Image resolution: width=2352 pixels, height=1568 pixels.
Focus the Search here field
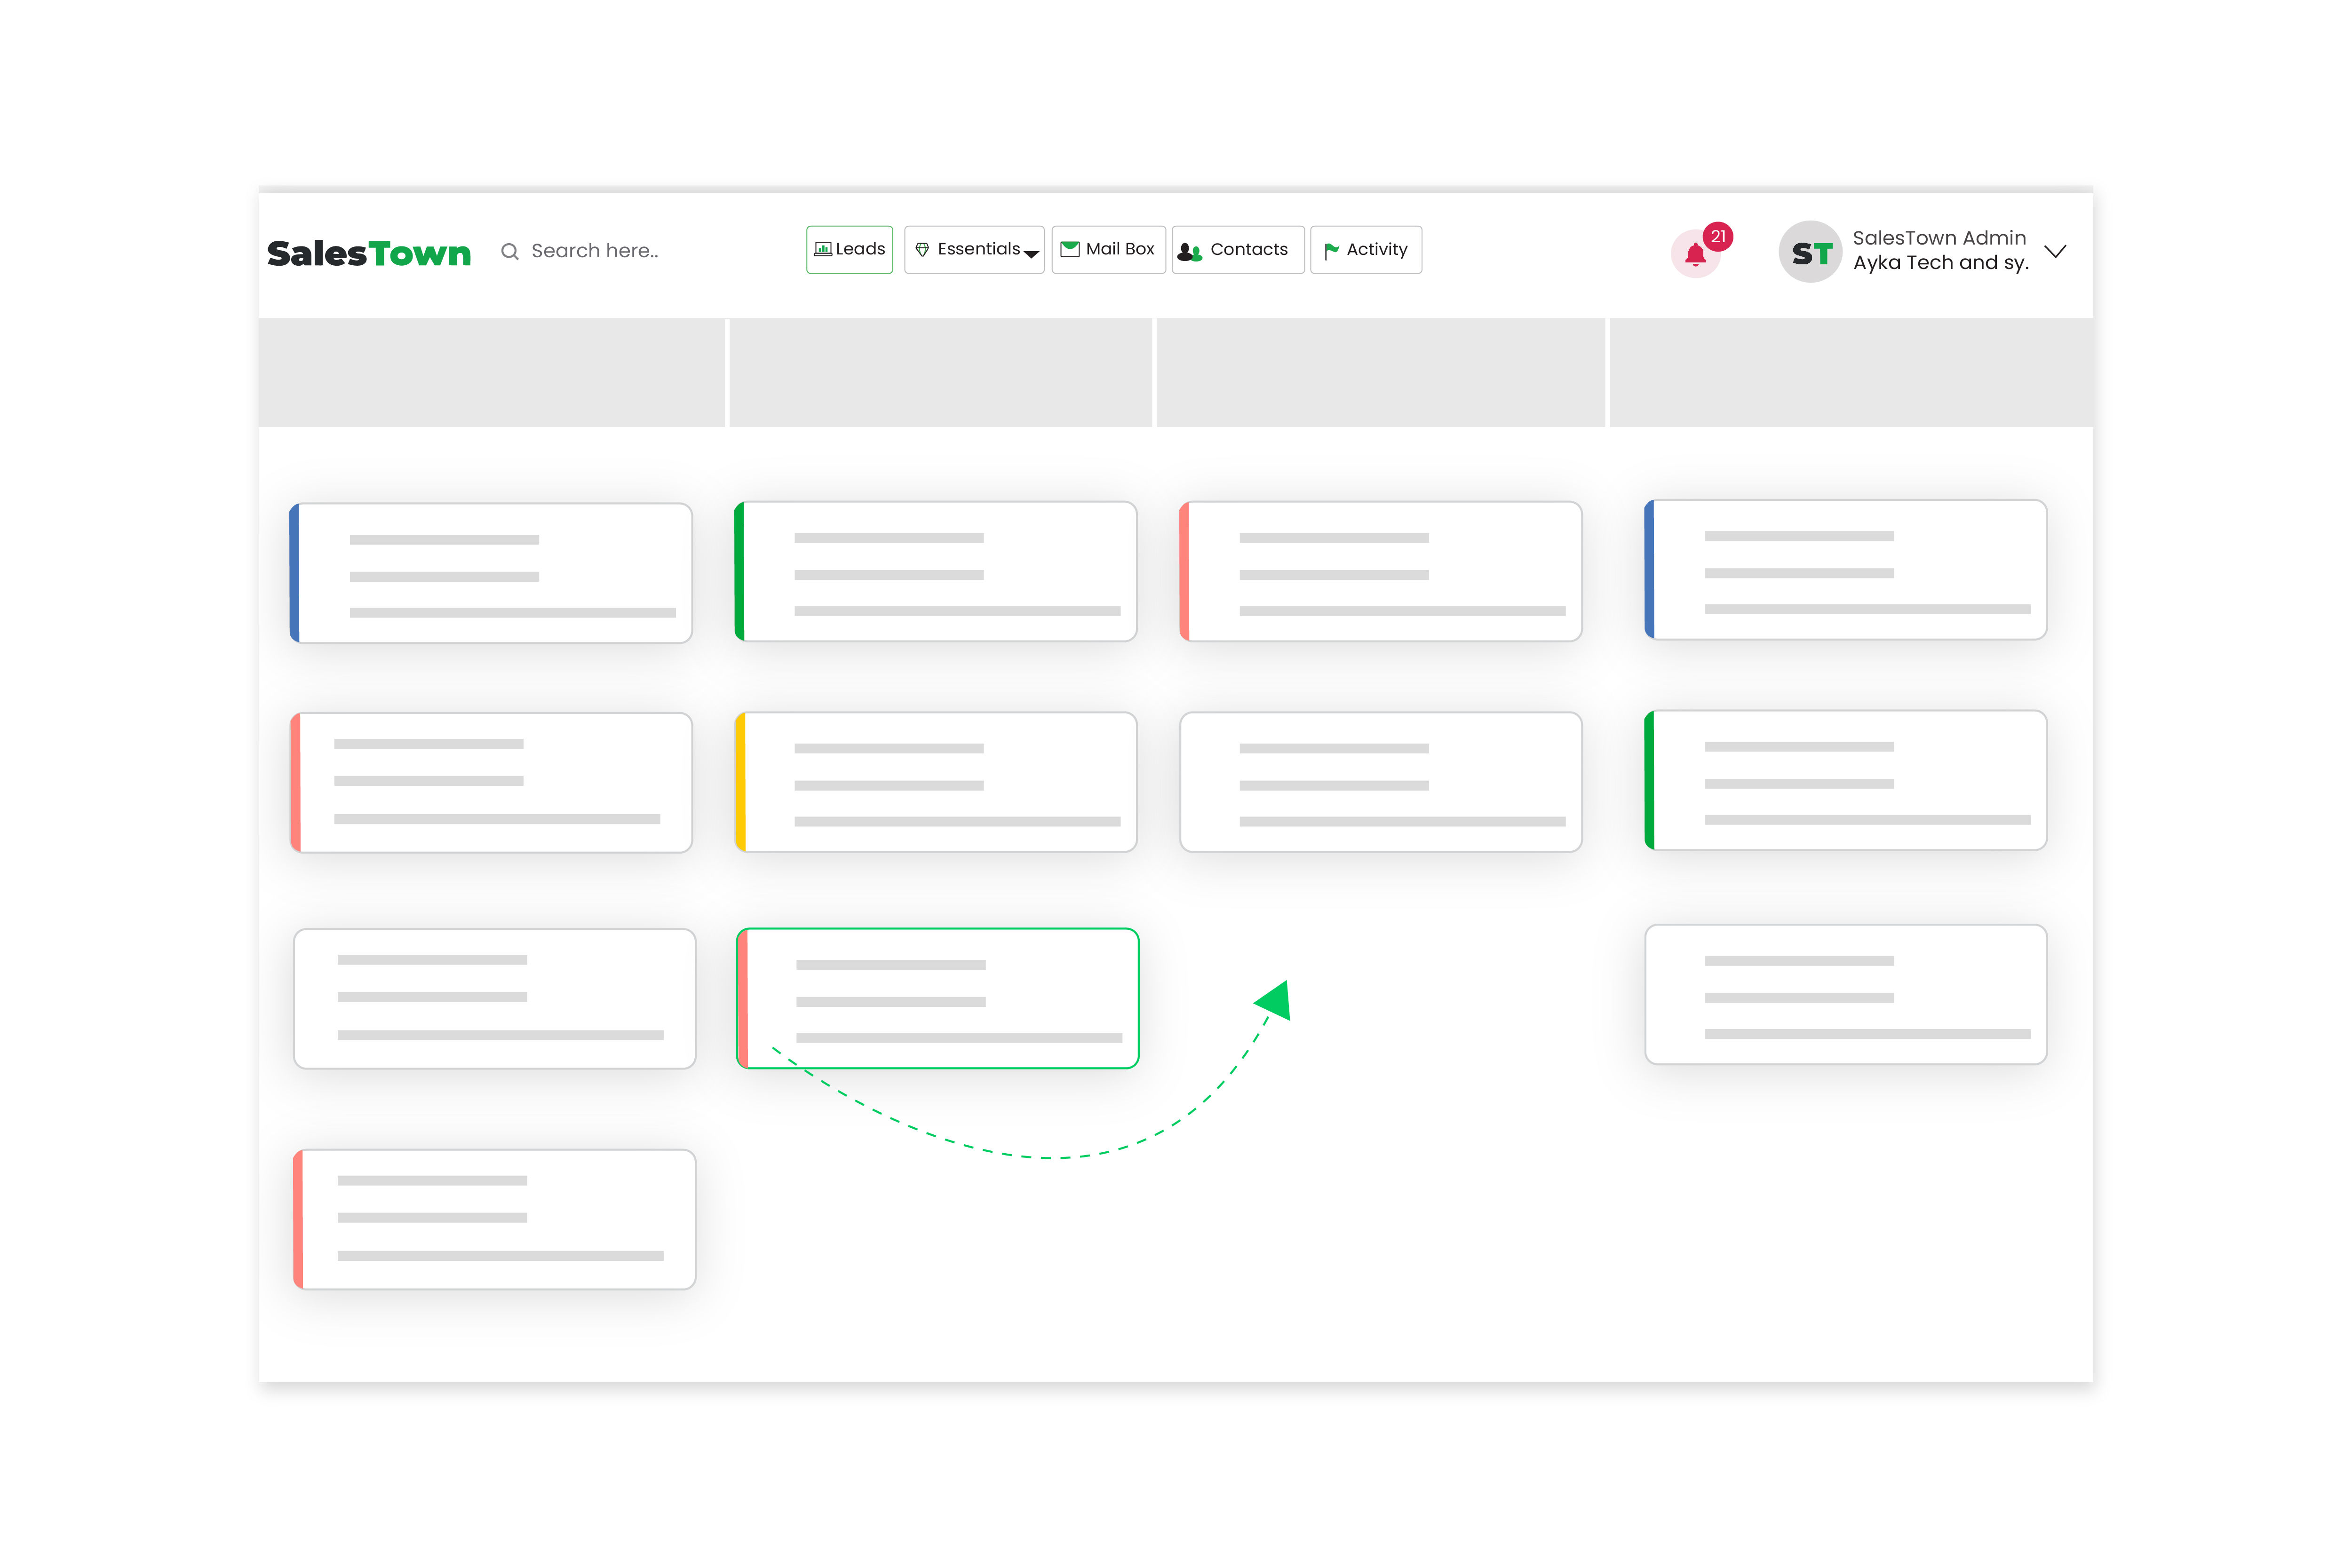pyautogui.click(x=594, y=251)
